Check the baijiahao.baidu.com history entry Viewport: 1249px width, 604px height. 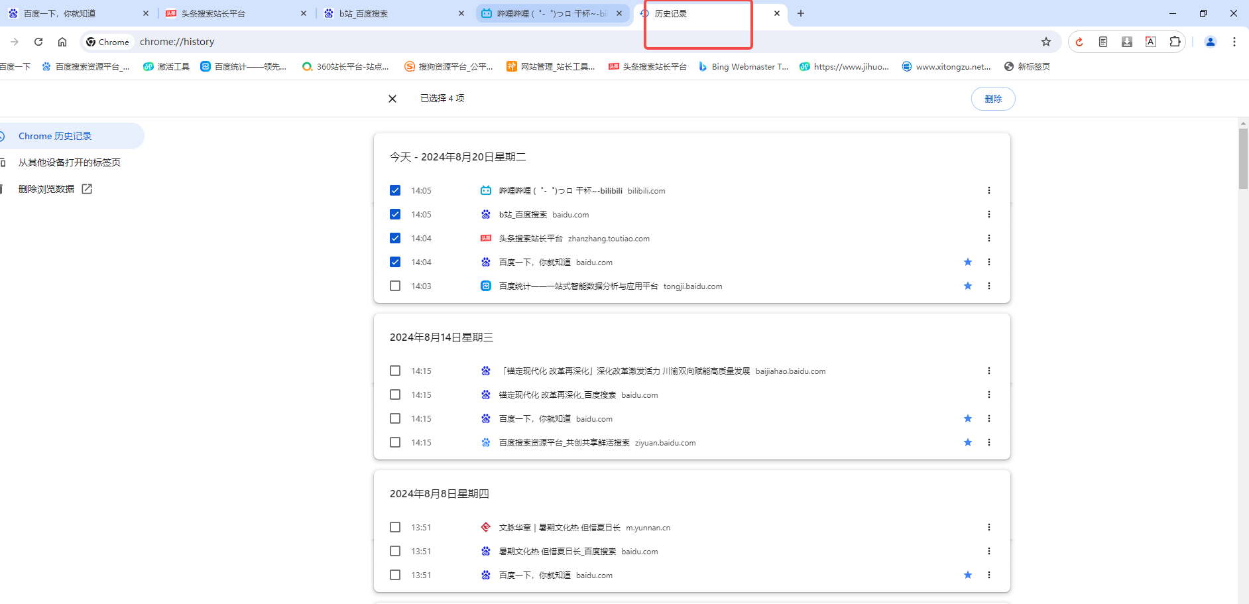pyautogui.click(x=395, y=371)
